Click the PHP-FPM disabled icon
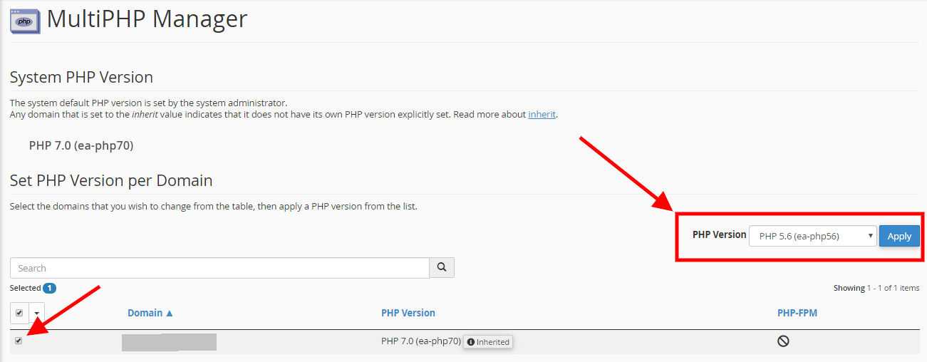This screenshot has height=362, width=927. pyautogui.click(x=783, y=341)
